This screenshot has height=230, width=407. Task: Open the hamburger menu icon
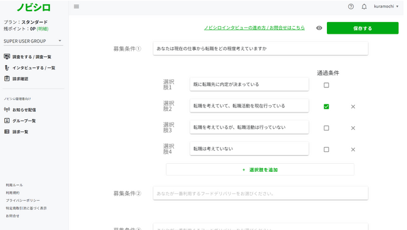coord(76,6)
